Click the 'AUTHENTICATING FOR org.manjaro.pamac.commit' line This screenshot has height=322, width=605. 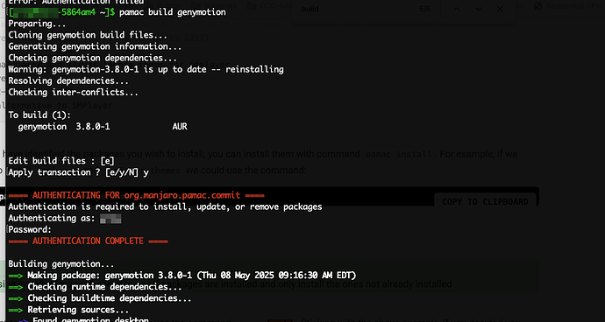click(136, 195)
